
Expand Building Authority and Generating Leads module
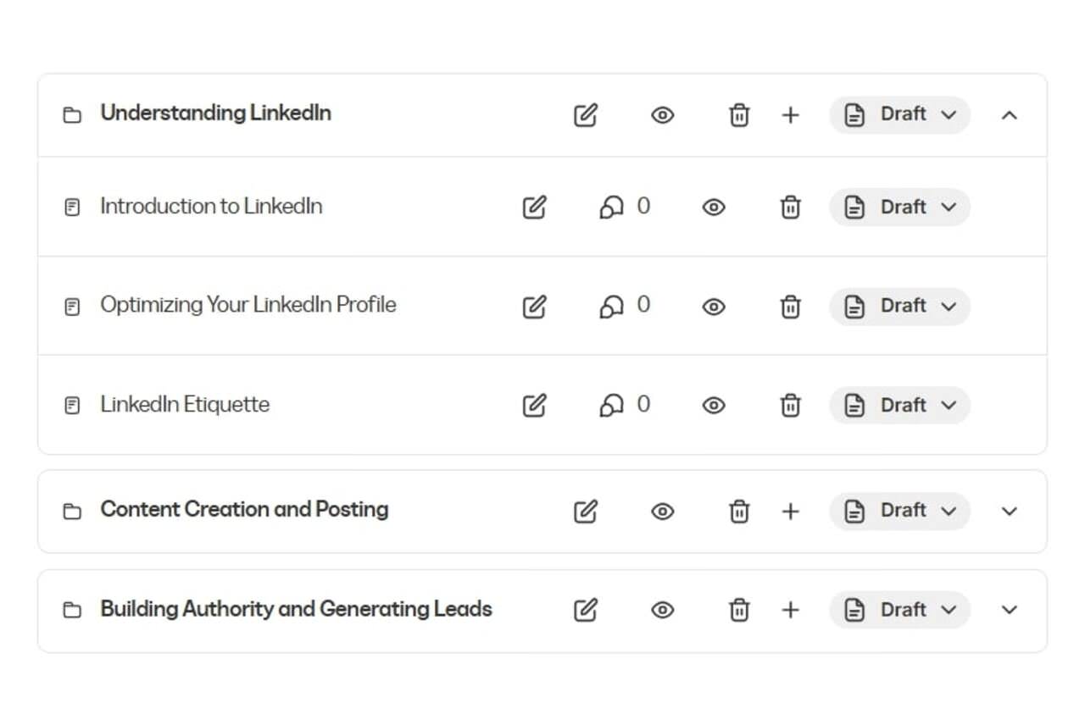1009,610
